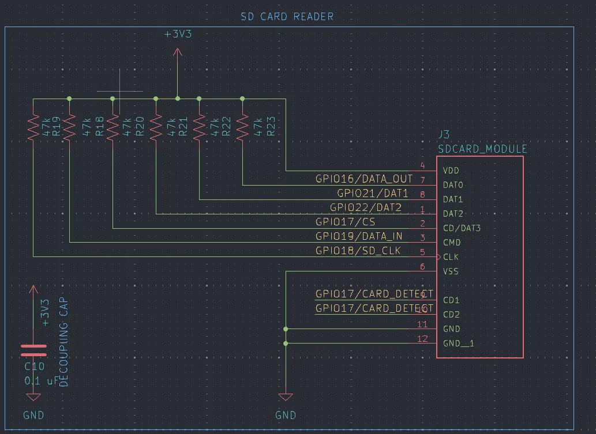Click the GPIO16/DATA_OUT net label
The width and height of the screenshot is (596, 434).
(x=363, y=179)
